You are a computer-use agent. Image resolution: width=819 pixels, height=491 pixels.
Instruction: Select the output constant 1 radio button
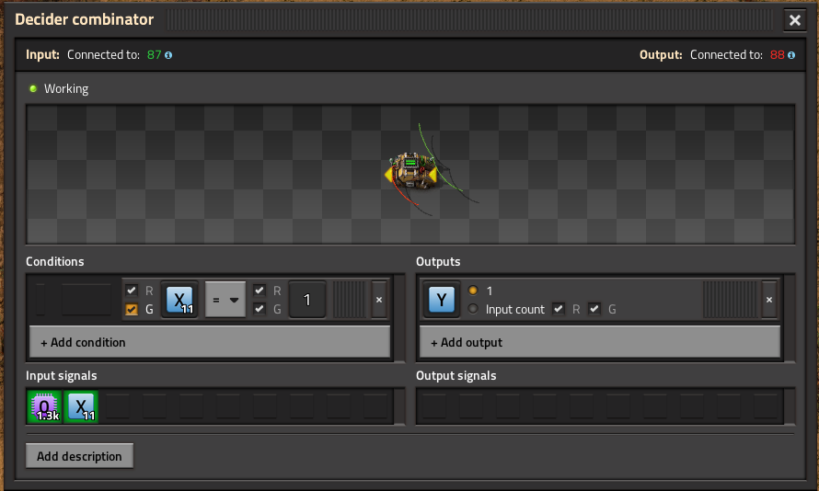coord(473,291)
